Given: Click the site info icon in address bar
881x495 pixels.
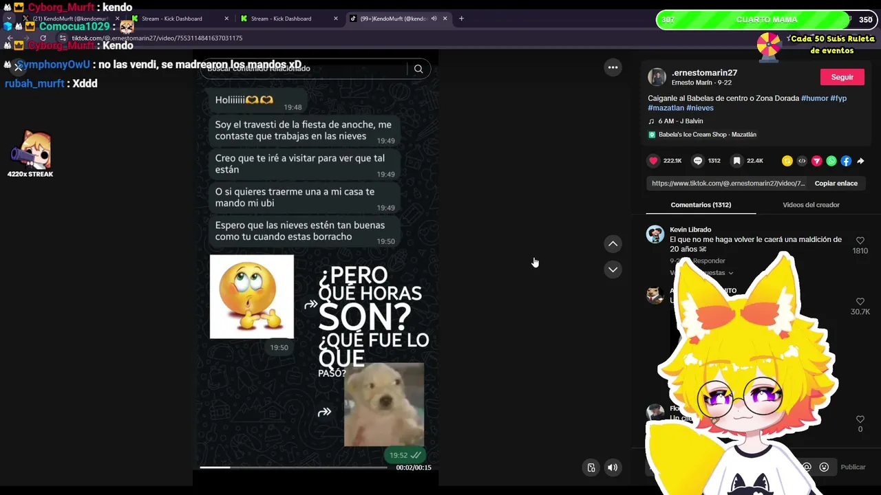Looking at the screenshot, I should pos(63,38).
